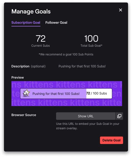Click the sub goal progress bar fill

[53, 94]
